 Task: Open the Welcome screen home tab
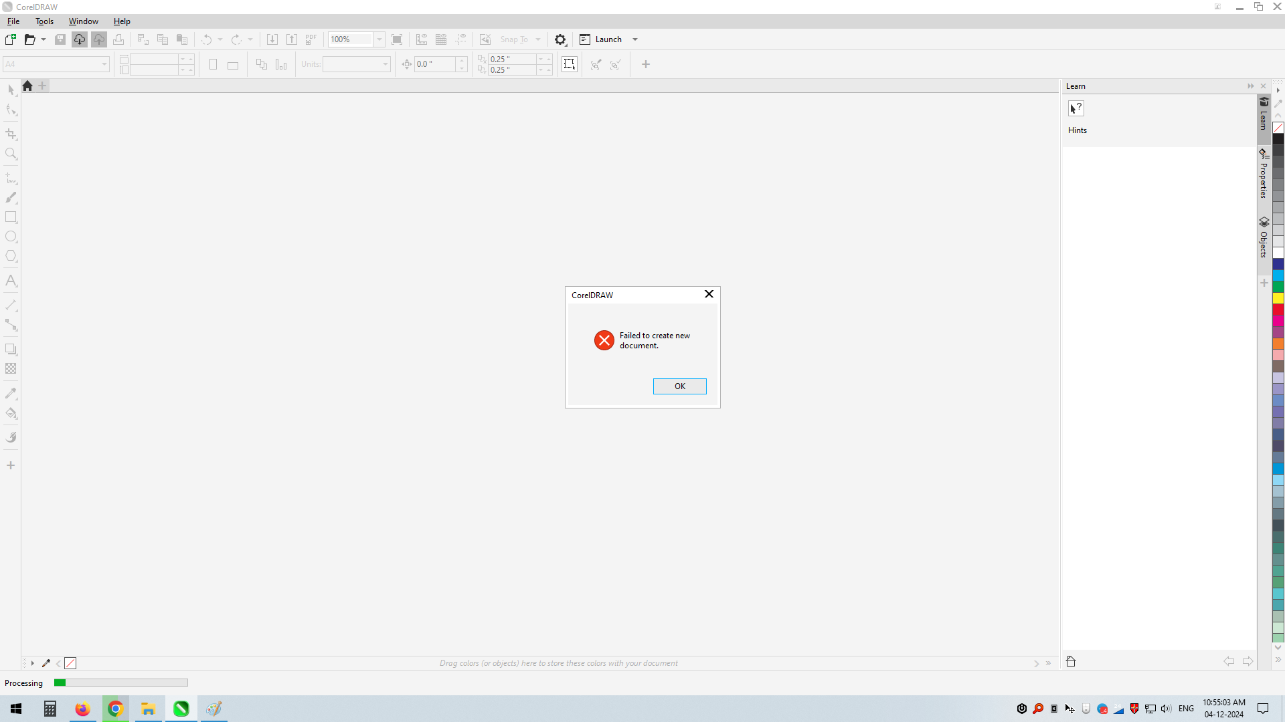pos(27,86)
